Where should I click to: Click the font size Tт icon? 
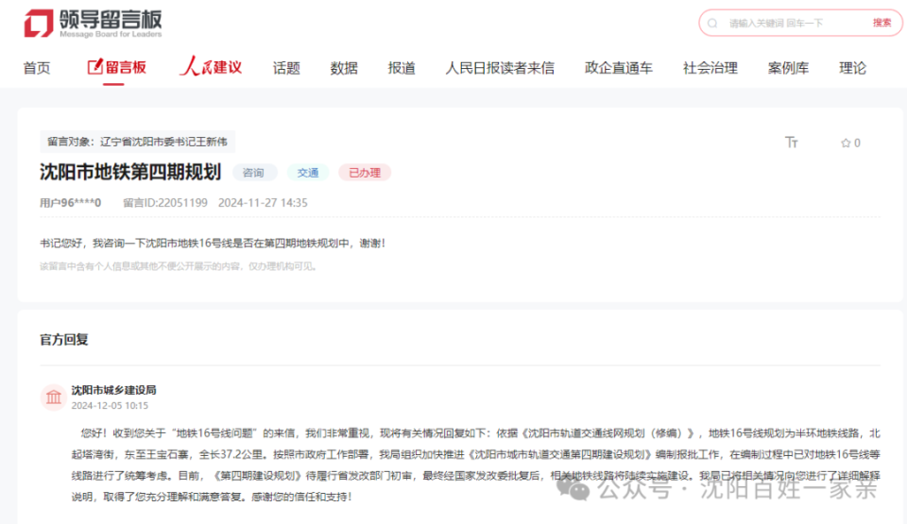792,143
